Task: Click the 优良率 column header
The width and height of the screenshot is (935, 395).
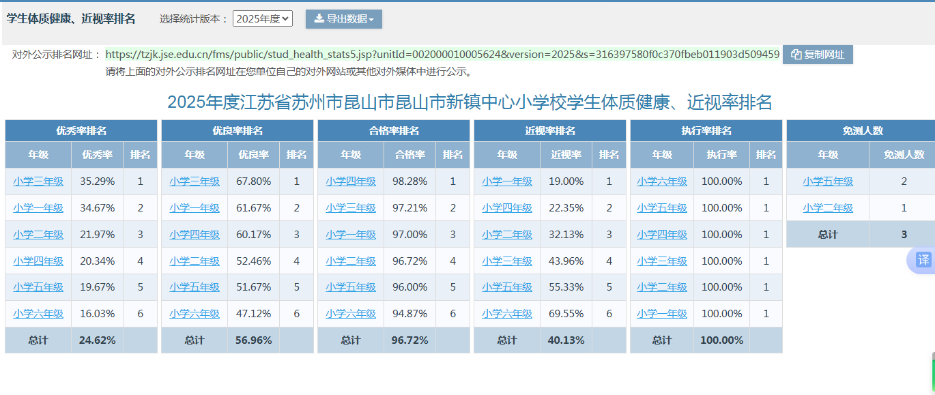Action: pos(254,155)
